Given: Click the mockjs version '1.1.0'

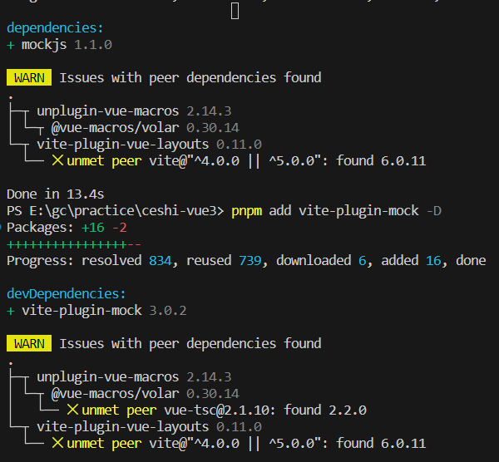Looking at the screenshot, I should click(x=93, y=45).
